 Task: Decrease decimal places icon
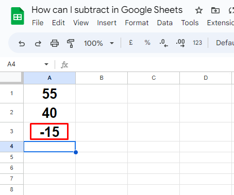pos(163,43)
